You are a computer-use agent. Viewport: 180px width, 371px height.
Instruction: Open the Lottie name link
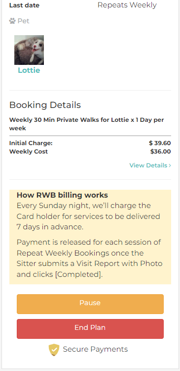click(x=29, y=70)
